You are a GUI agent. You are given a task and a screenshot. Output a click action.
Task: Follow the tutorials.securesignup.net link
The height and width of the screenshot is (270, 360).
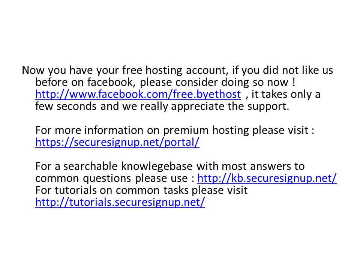tap(120, 202)
